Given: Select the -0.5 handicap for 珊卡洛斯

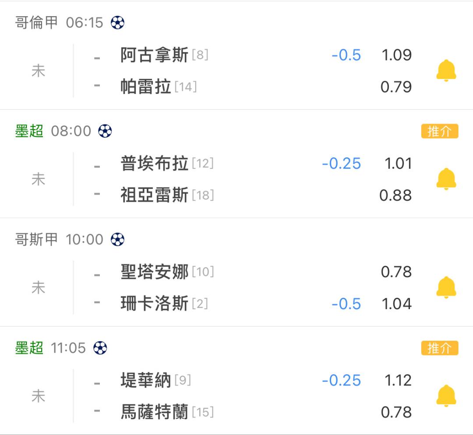Looking at the screenshot, I should pos(346,303).
